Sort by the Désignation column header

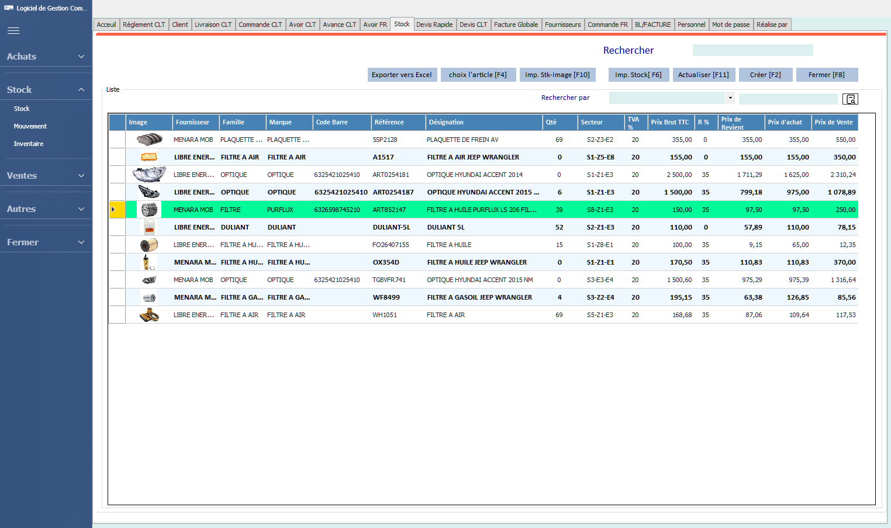pyautogui.click(x=484, y=122)
